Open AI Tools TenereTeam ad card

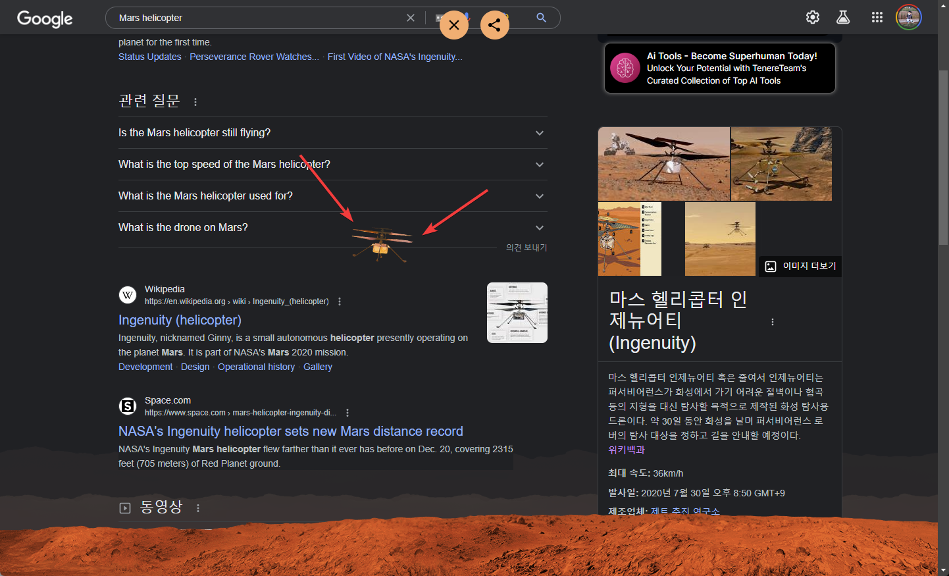720,68
